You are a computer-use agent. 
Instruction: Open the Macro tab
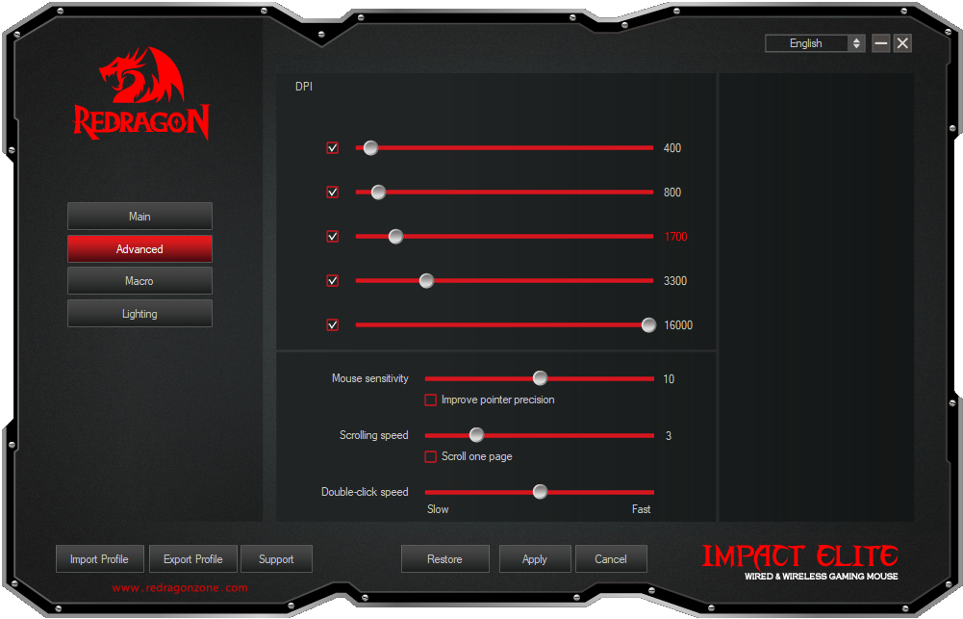pyautogui.click(x=139, y=281)
